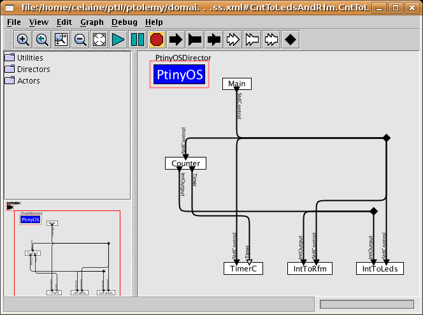Open the window system menu icon
The image size is (423, 315).
(10, 8)
